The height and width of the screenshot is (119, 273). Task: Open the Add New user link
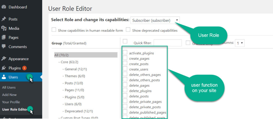coord(9,95)
